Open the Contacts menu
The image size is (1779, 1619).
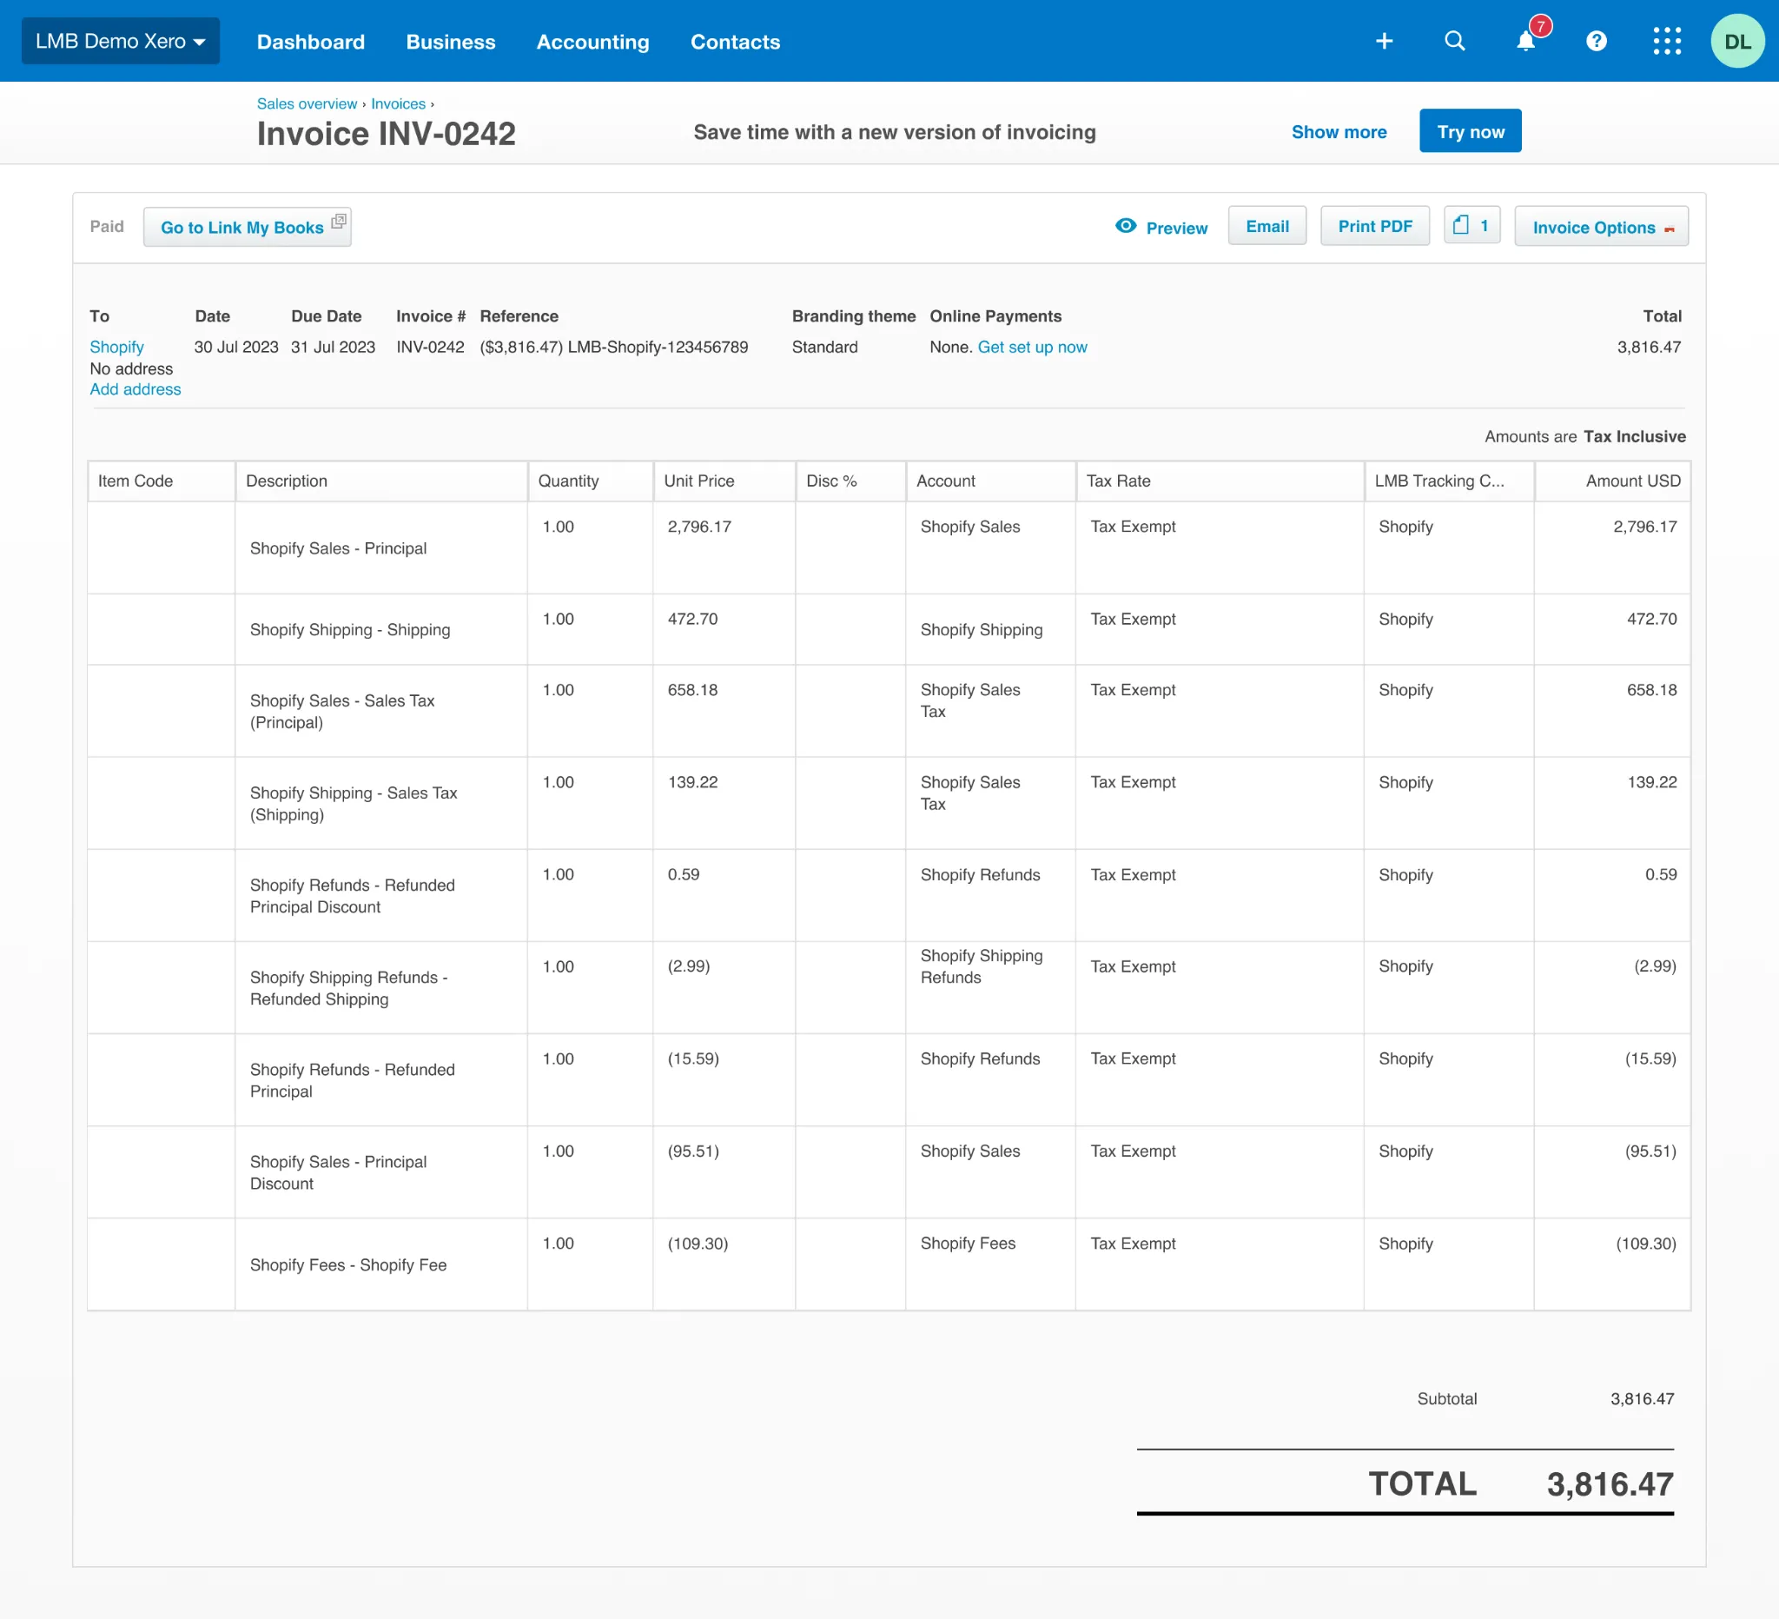point(735,42)
